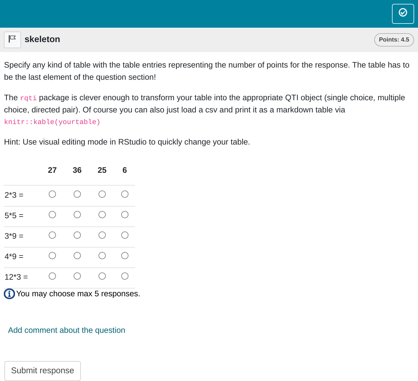The width and height of the screenshot is (418, 381).
Task: Select 25 for the 3*9 = row
Action: point(102,235)
